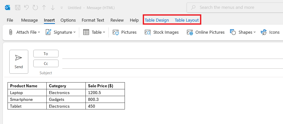Click the To recipients button
Image resolution: width=283 pixels, height=124 pixels.
[46, 54]
